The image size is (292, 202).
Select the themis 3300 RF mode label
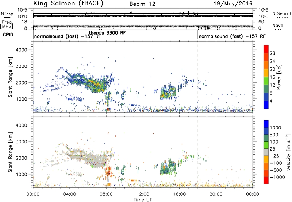tap(107, 33)
